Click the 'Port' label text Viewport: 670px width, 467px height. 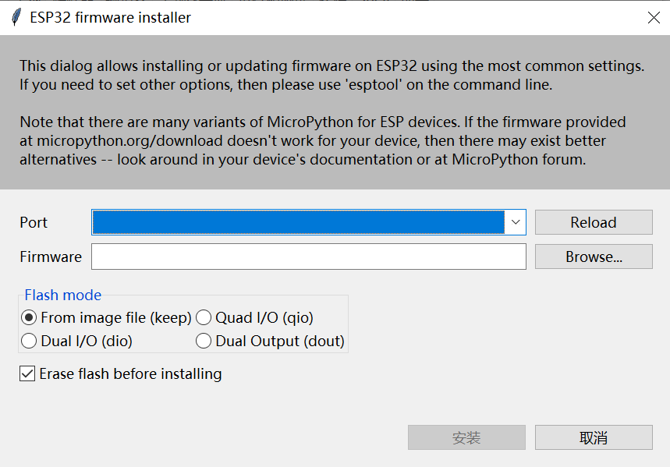point(34,223)
